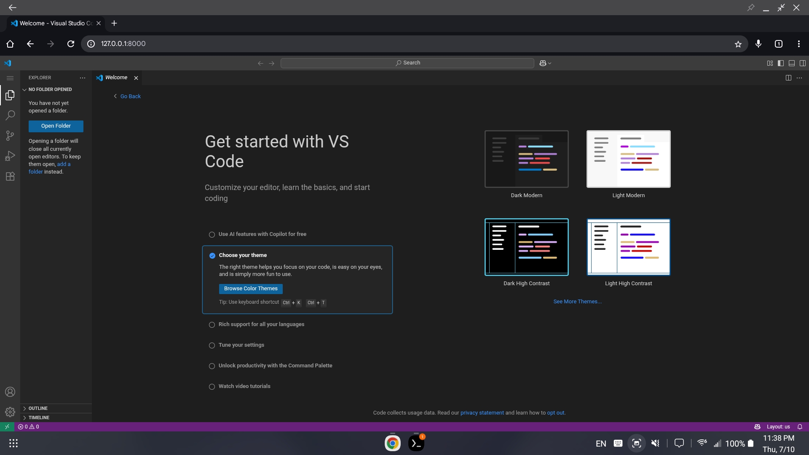Open the notifications bell
Viewport: 809px width, 455px height.
coord(800,426)
